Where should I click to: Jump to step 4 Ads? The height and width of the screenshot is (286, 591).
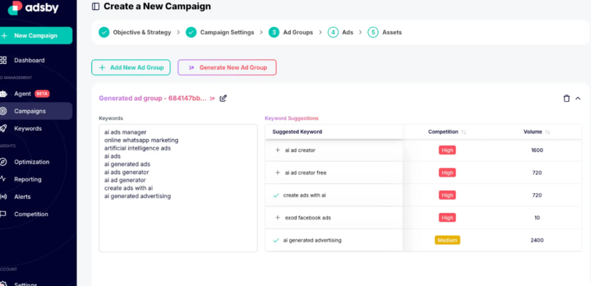[x=341, y=32]
